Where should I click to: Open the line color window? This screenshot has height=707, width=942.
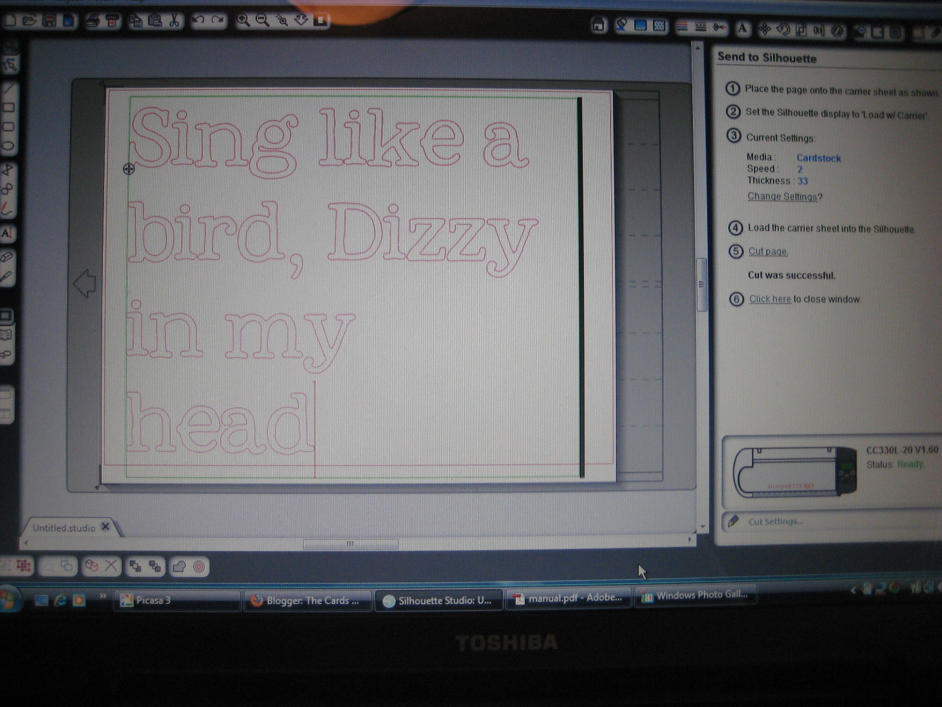[x=682, y=27]
